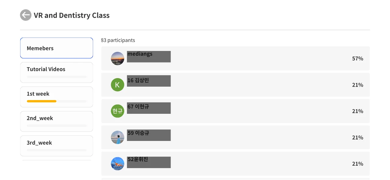Click the 16 김상민 member name
This screenshot has height=180, width=390.
click(138, 81)
